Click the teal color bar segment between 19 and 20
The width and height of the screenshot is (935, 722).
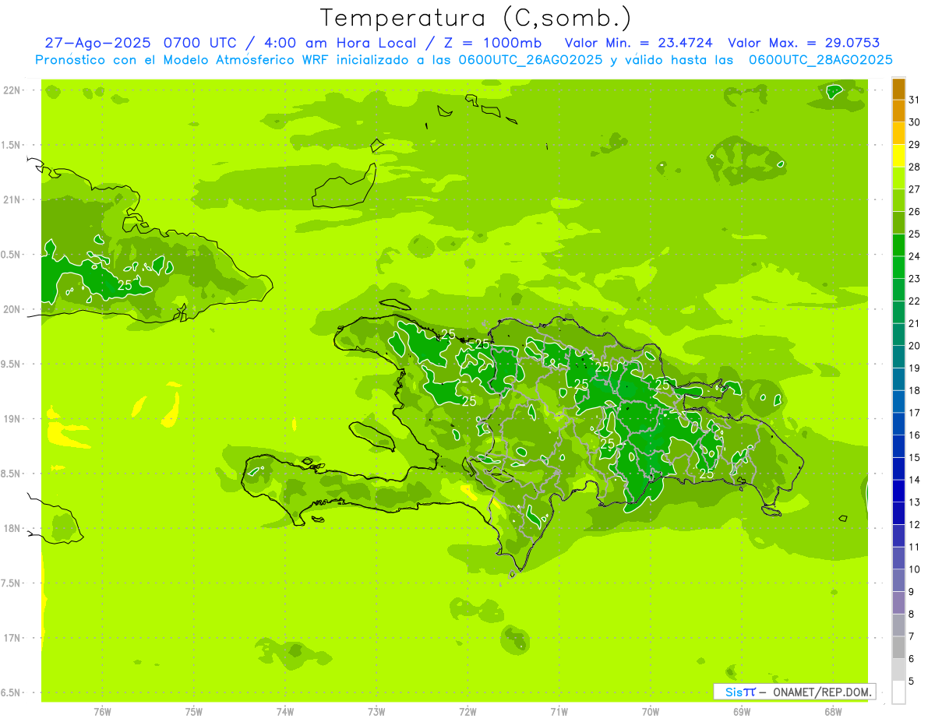pos(898,357)
